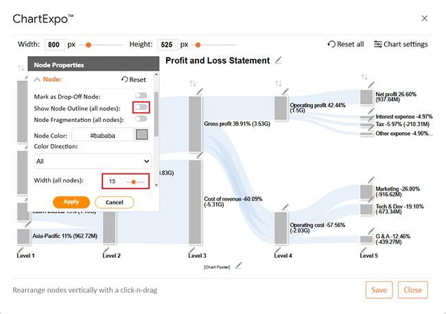Viewport: 446px width, 314px height.
Task: Click Reset all at top
Action: click(x=346, y=44)
